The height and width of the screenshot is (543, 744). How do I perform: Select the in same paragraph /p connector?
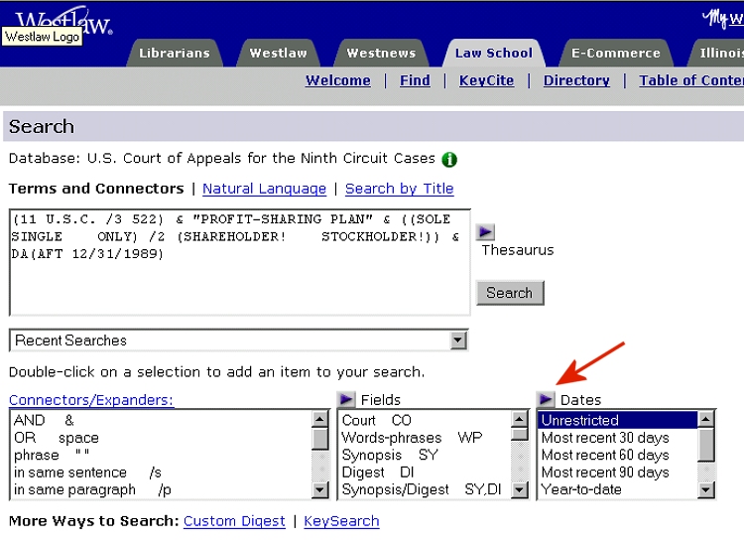161,489
